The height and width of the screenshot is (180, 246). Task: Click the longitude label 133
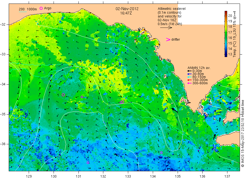coord(128,176)
